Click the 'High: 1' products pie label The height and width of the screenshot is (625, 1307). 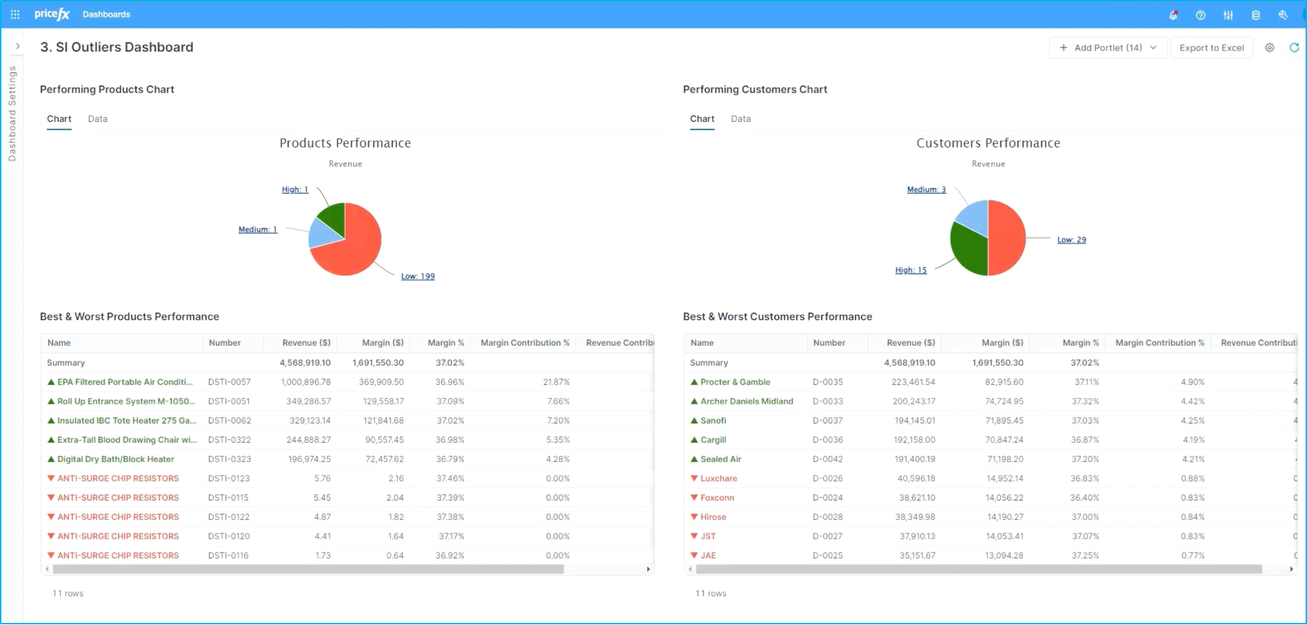(x=295, y=189)
